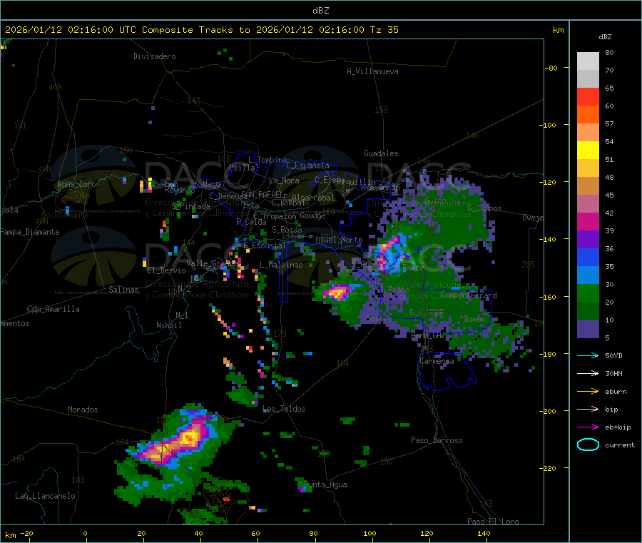Screen dimensions: 642x543
Task: Click the 'Salinas' map label
Action: [x=123, y=290]
